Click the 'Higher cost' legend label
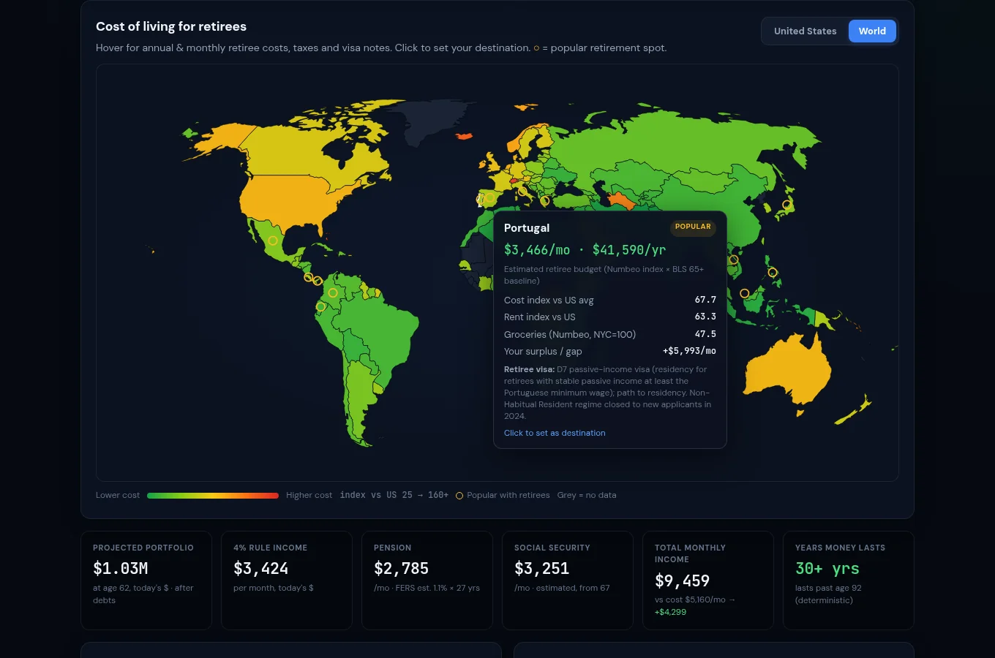The height and width of the screenshot is (658, 995). [x=309, y=495]
